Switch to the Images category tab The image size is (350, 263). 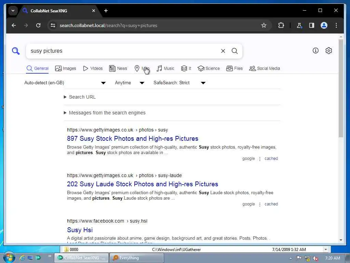[65, 68]
